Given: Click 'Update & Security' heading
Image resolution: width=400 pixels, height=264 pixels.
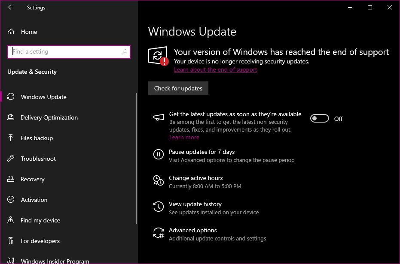Looking at the screenshot, I should (x=32, y=72).
